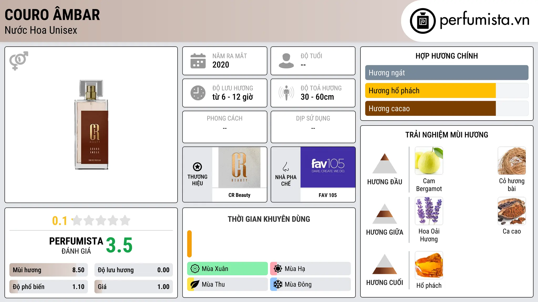This screenshot has height=302, width=538.
Task: Click the sillage value 30 - 60cm
Action: (x=317, y=97)
